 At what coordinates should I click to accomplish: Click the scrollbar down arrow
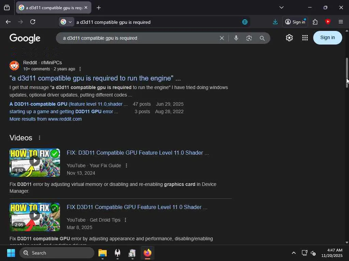[x=347, y=243]
